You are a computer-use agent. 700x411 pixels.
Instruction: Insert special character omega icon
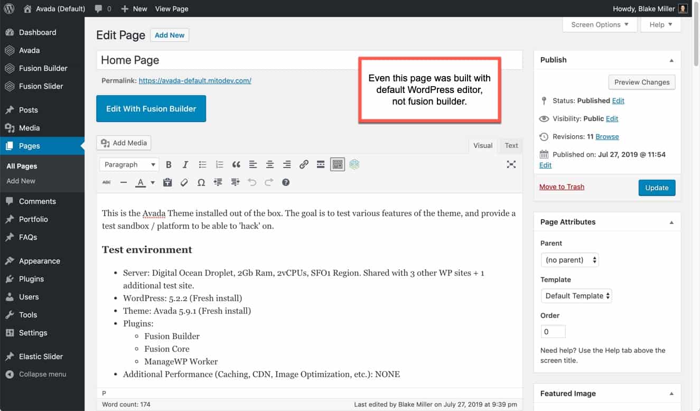click(x=201, y=182)
